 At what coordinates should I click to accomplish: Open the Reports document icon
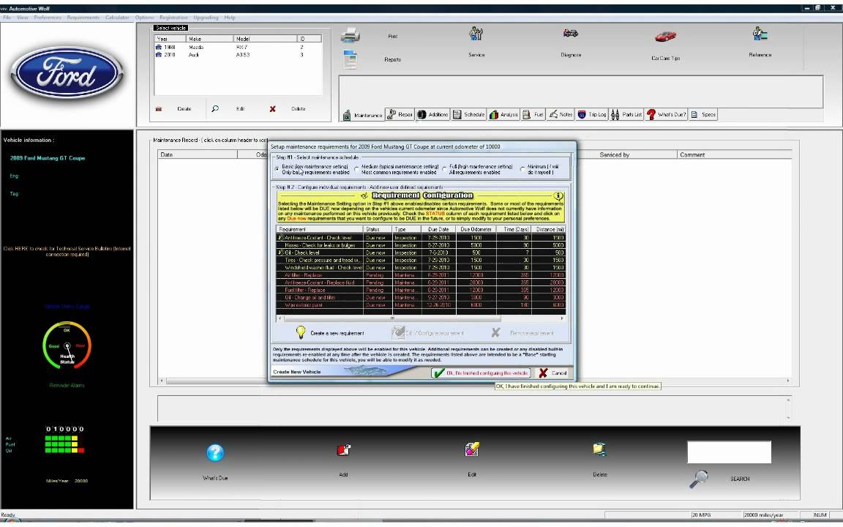(350, 59)
